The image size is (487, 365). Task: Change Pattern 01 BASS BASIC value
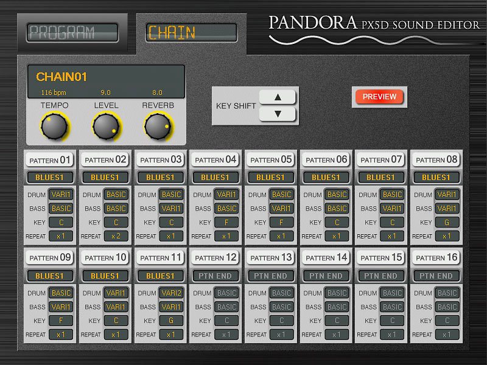[61, 209]
